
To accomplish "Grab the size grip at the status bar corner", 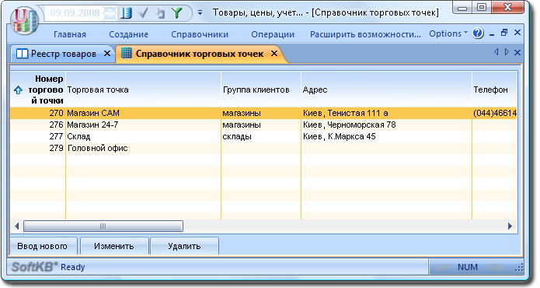I will [x=519, y=268].
